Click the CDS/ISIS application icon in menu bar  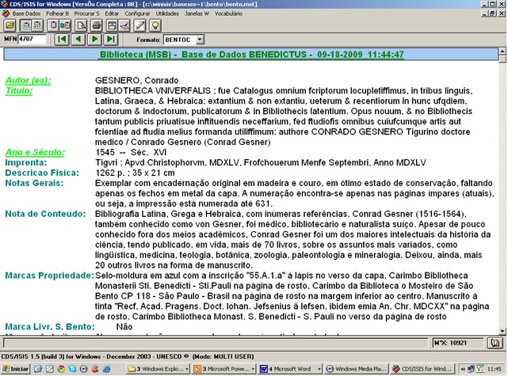[6, 13]
